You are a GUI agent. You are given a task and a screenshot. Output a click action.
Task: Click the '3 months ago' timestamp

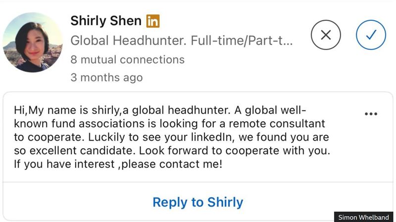(106, 77)
